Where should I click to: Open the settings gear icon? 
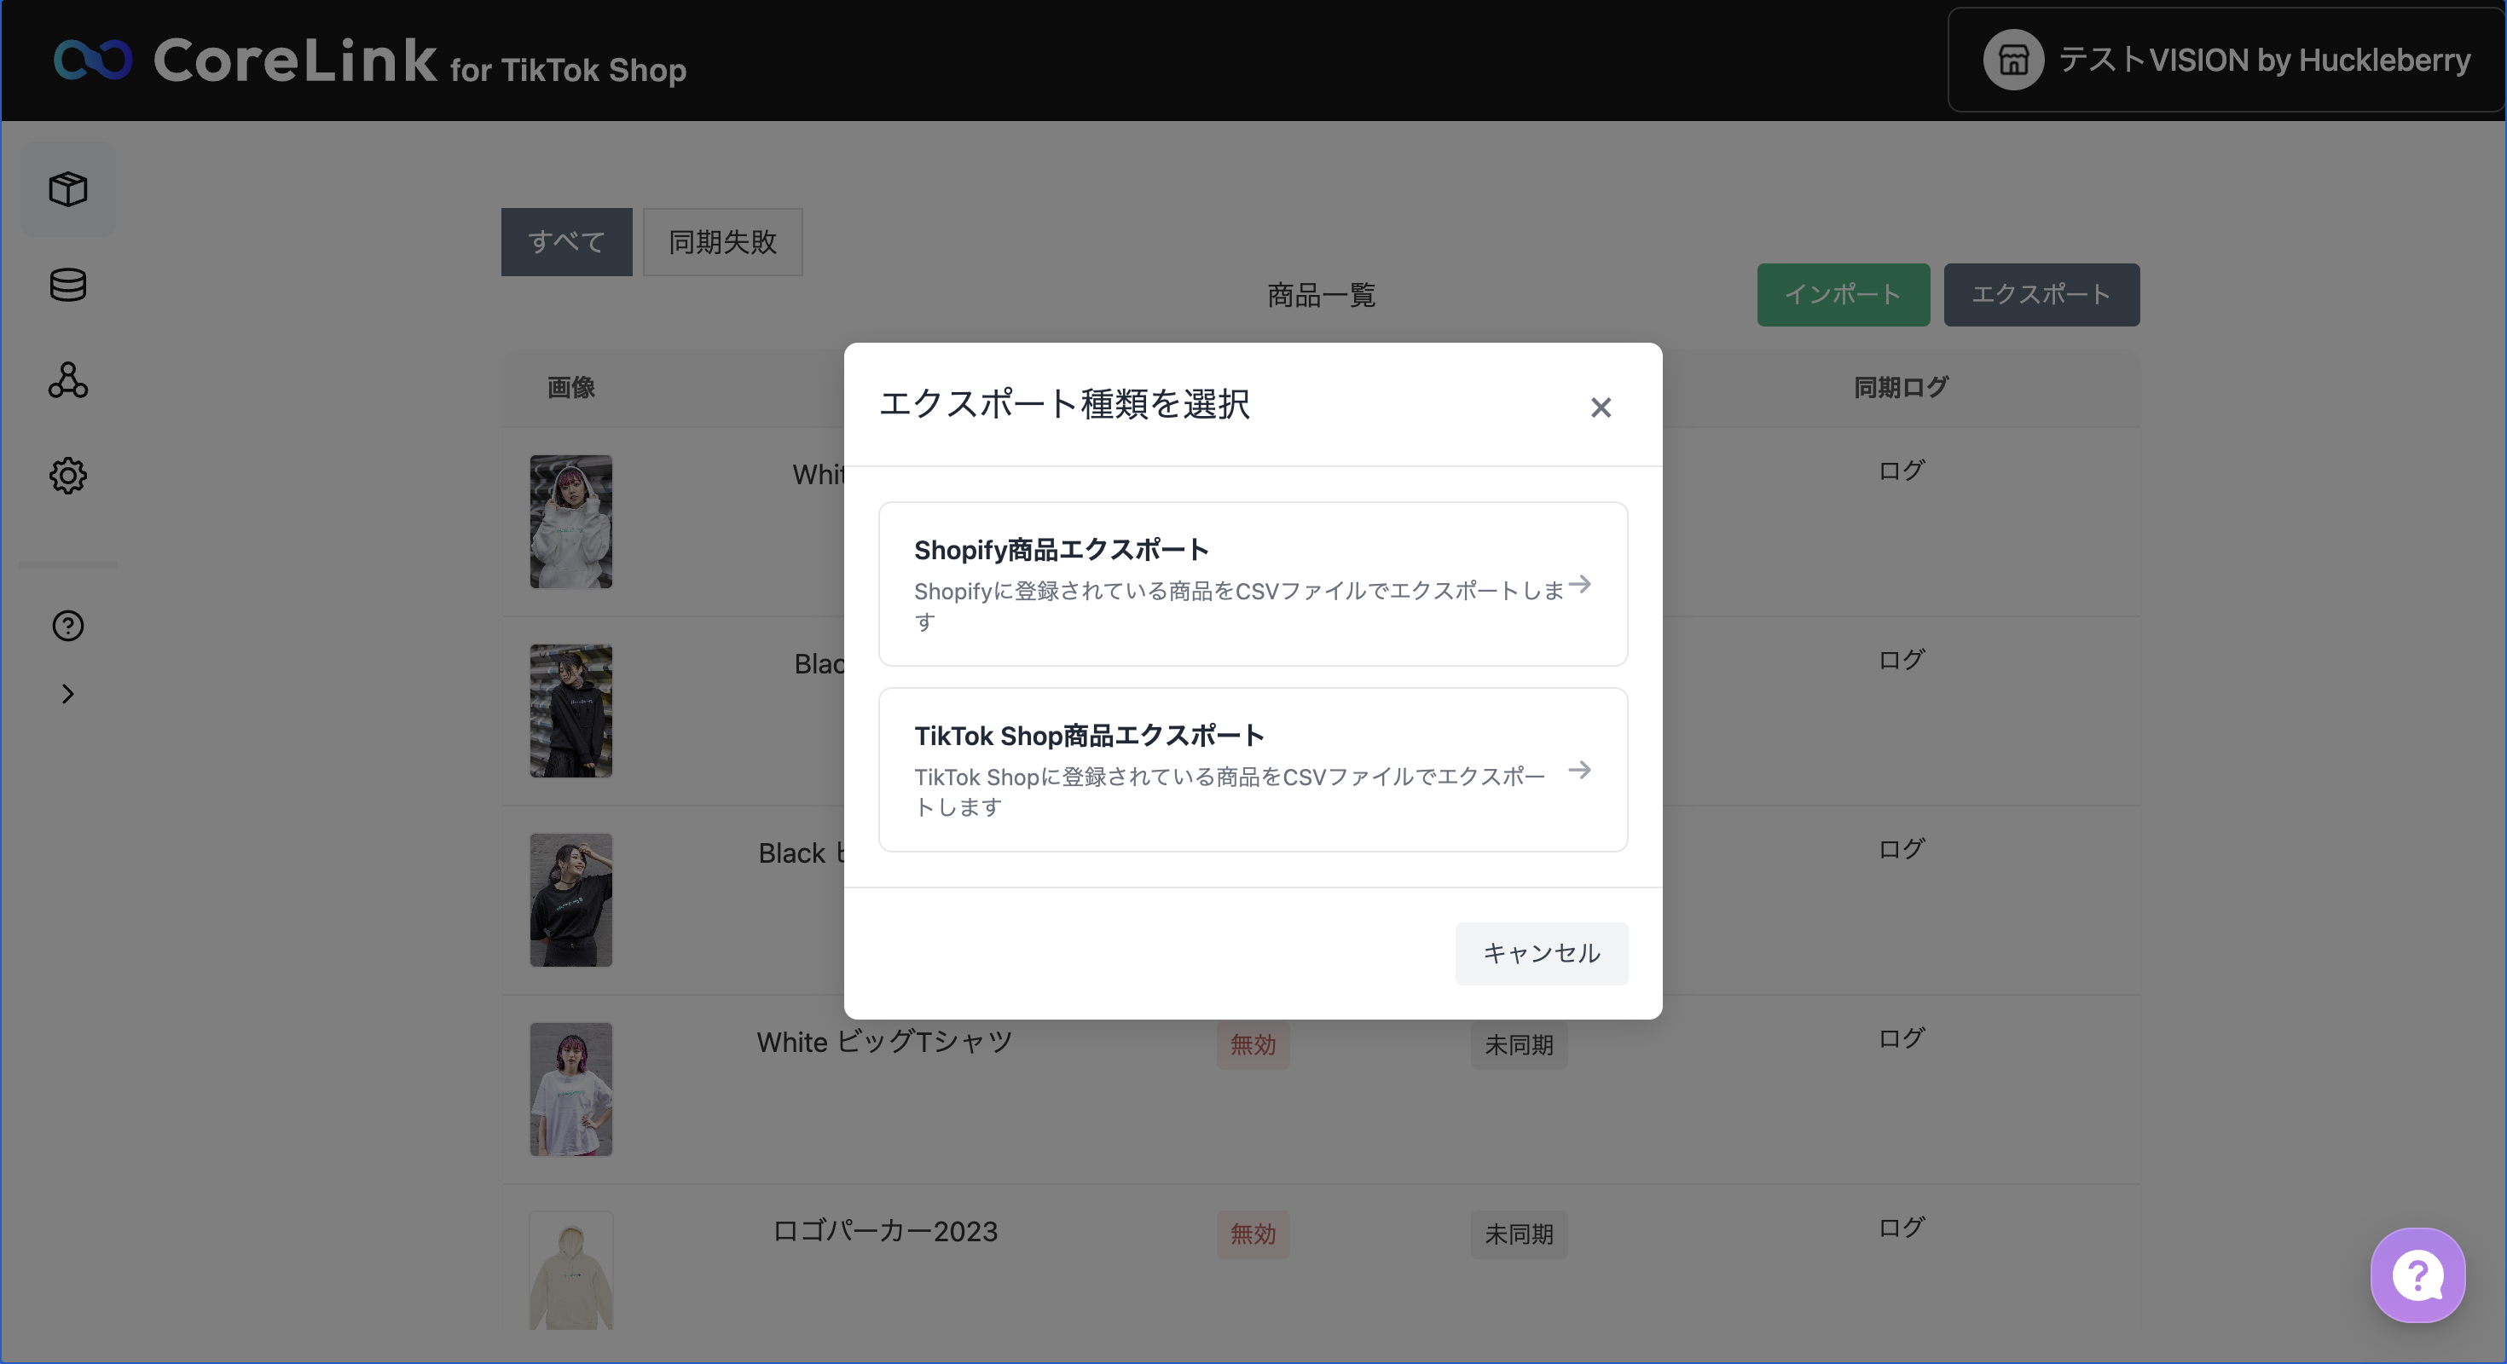click(68, 476)
